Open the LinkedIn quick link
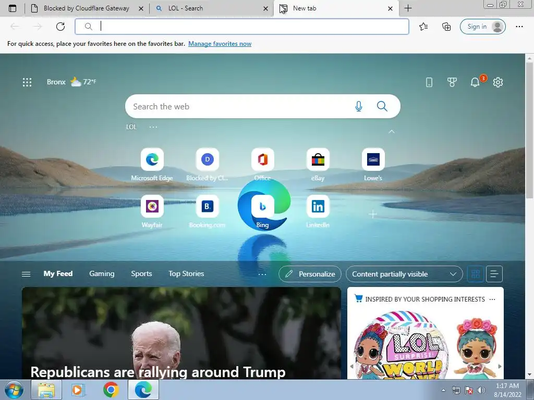Viewport: 534px width, 400px height. point(318,211)
